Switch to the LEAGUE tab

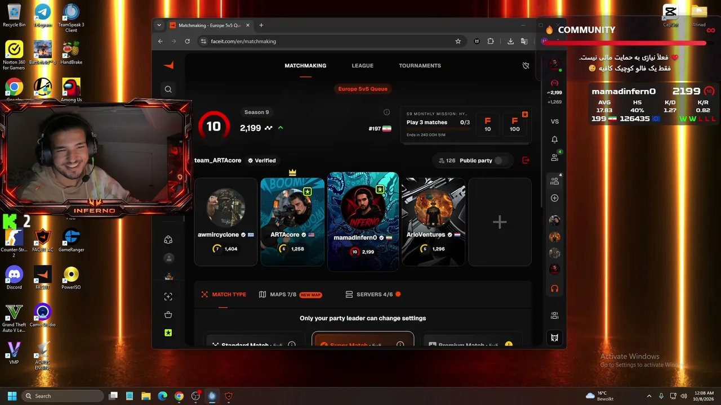362,66
